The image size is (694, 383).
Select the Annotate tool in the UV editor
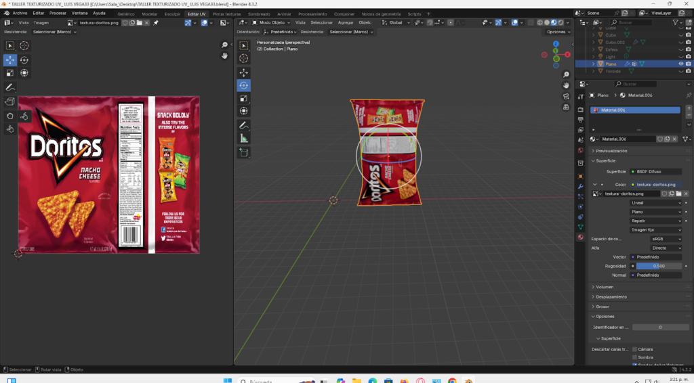tap(9, 87)
